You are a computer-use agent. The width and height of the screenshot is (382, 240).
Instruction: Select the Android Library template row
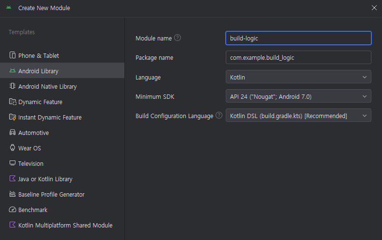(62, 70)
